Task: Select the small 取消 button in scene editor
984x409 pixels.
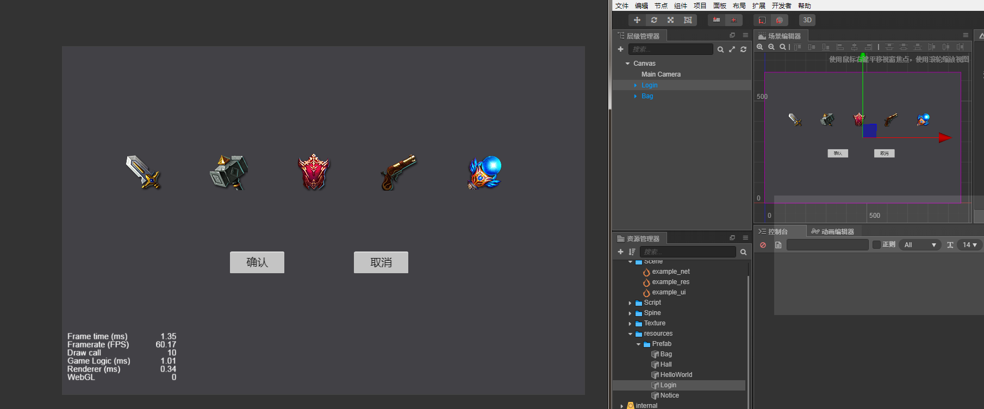Action: [x=885, y=153]
